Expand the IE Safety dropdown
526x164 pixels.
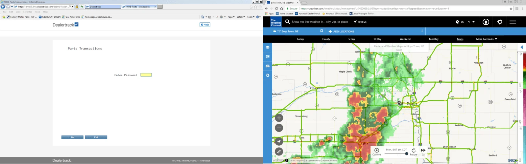[x=241, y=17]
